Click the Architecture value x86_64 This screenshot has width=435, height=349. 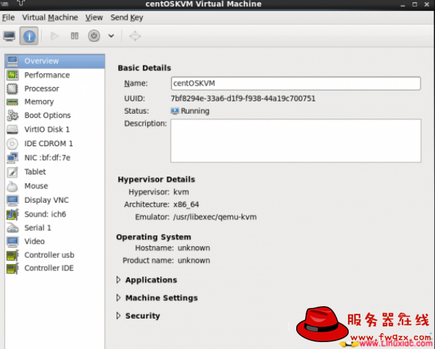click(186, 205)
